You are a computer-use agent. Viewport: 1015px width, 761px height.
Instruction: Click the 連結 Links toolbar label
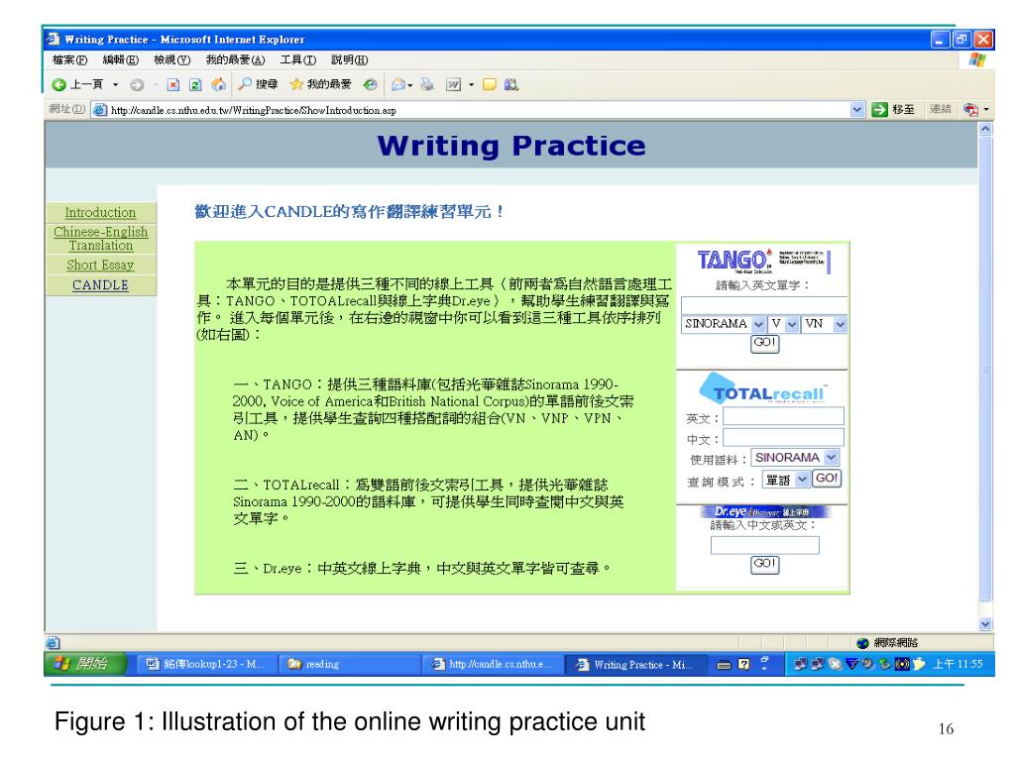click(941, 109)
